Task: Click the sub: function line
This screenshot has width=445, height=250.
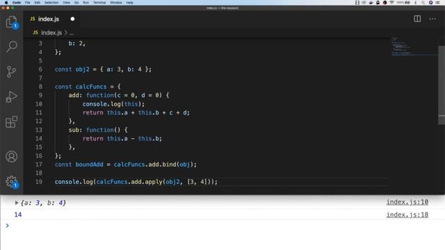Action: click(x=98, y=130)
